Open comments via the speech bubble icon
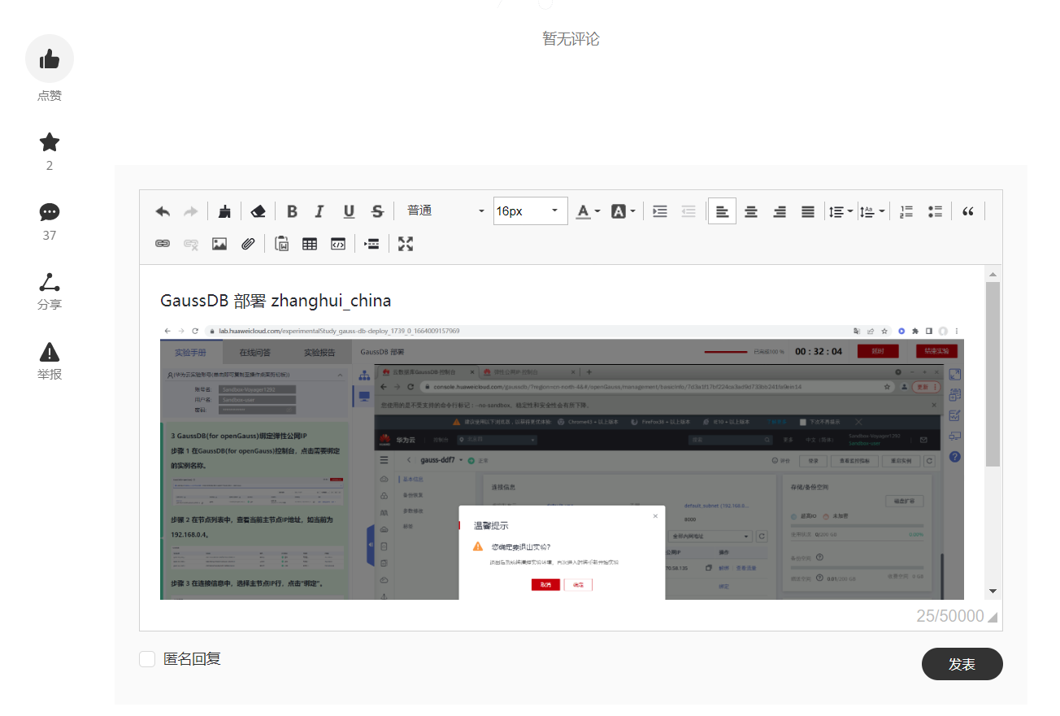Screen dimensions: 1060x716 coord(50,212)
